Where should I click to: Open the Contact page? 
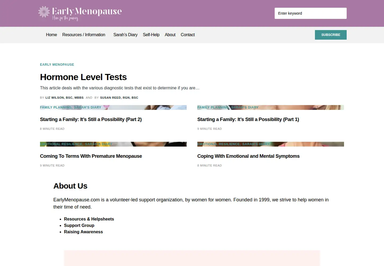click(188, 35)
